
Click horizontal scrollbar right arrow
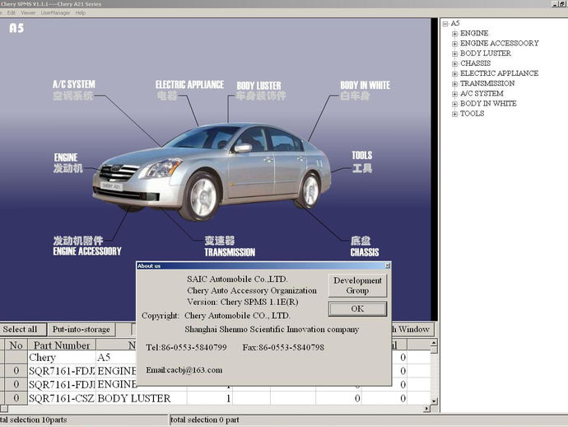click(426, 409)
